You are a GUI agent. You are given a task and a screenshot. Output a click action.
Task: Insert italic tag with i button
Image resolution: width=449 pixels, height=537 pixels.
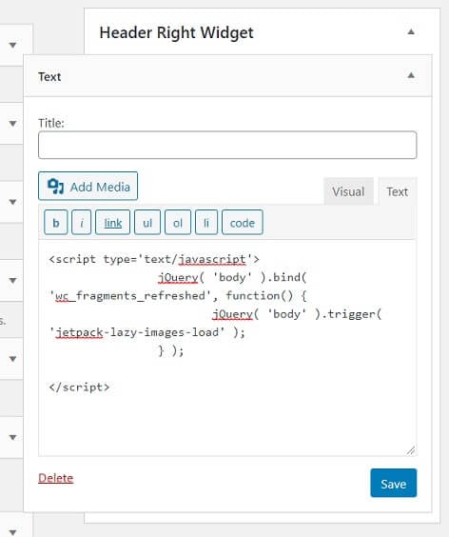tap(82, 223)
